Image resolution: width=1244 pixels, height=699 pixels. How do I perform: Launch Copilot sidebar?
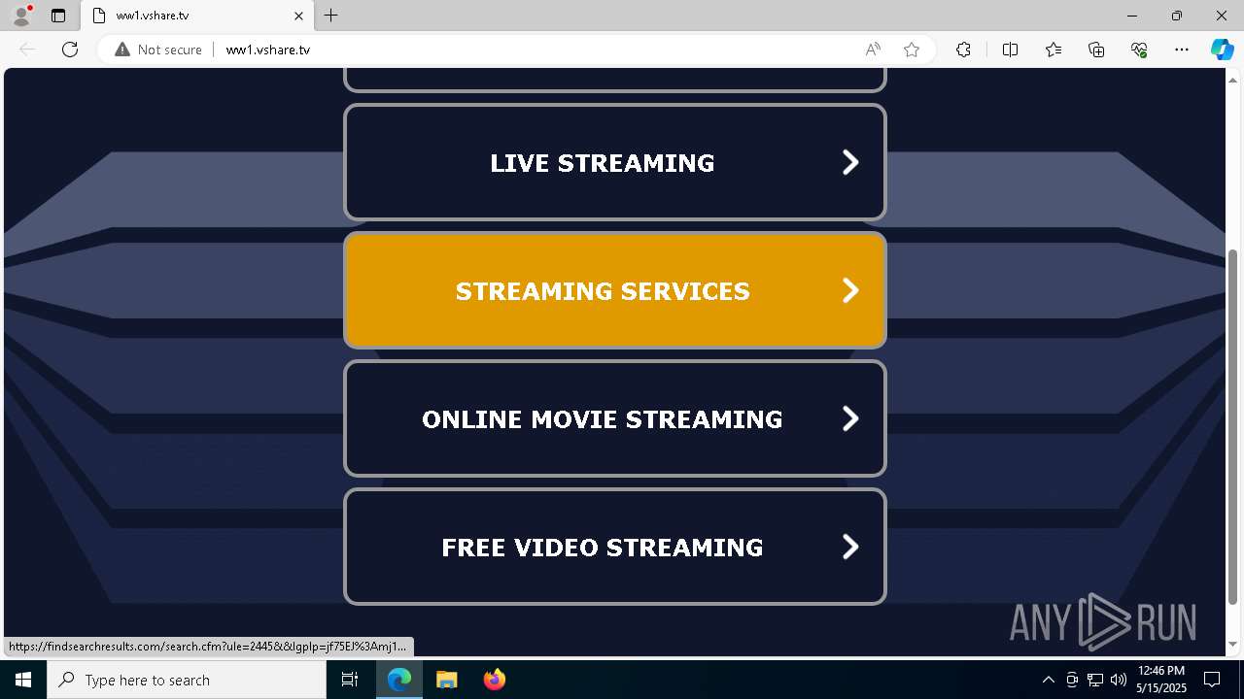tap(1222, 50)
